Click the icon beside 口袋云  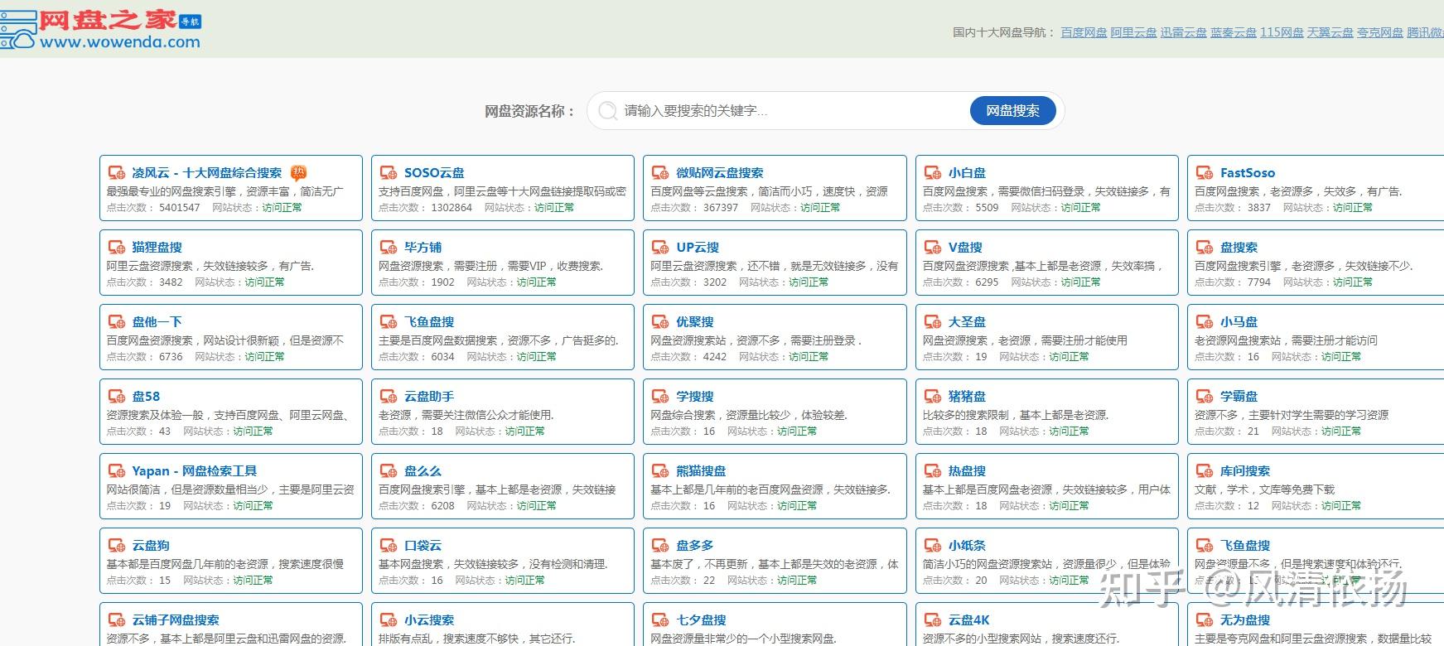coord(389,546)
